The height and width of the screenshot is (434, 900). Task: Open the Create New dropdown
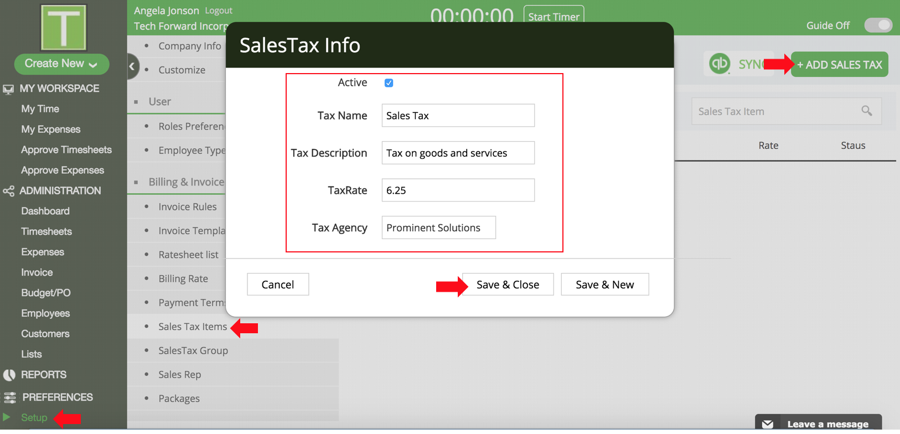61,64
